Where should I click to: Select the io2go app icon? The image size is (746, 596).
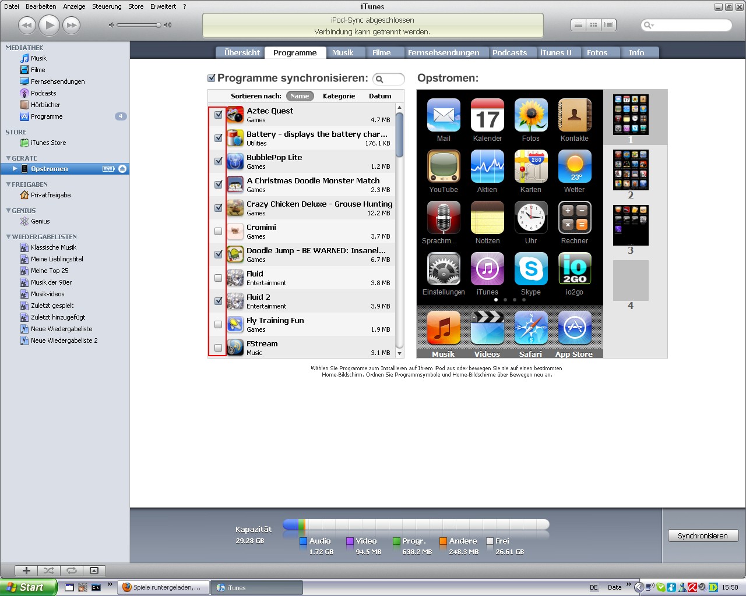coord(575,269)
